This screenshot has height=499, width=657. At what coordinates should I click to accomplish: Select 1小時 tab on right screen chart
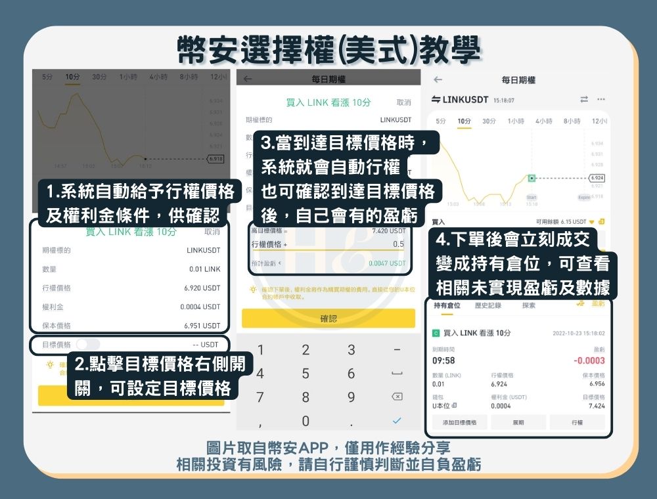click(516, 121)
